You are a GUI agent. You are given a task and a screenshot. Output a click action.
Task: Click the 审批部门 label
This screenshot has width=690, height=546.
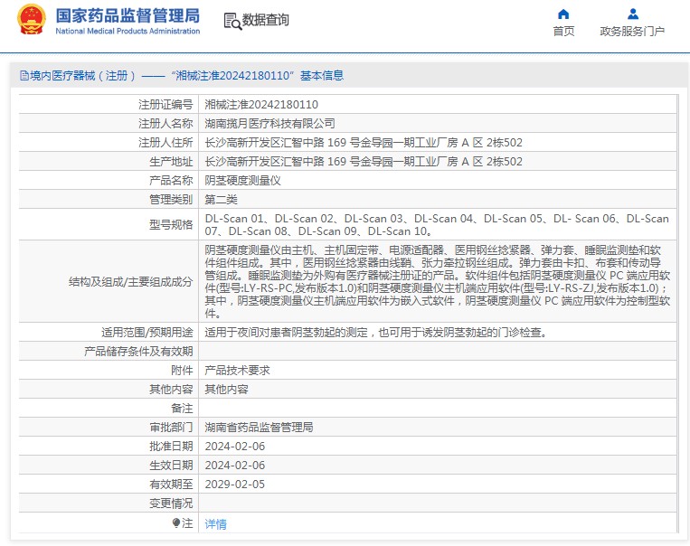pos(171,428)
